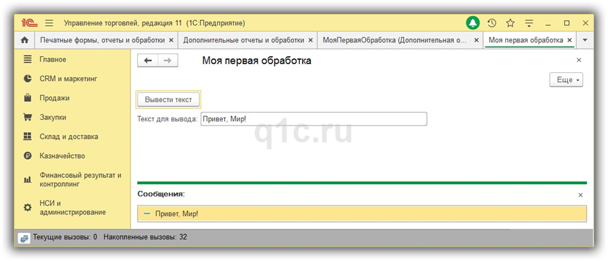The height and width of the screenshot is (261, 608).
Task: Open the green notifications bell
Action: pyautogui.click(x=473, y=24)
